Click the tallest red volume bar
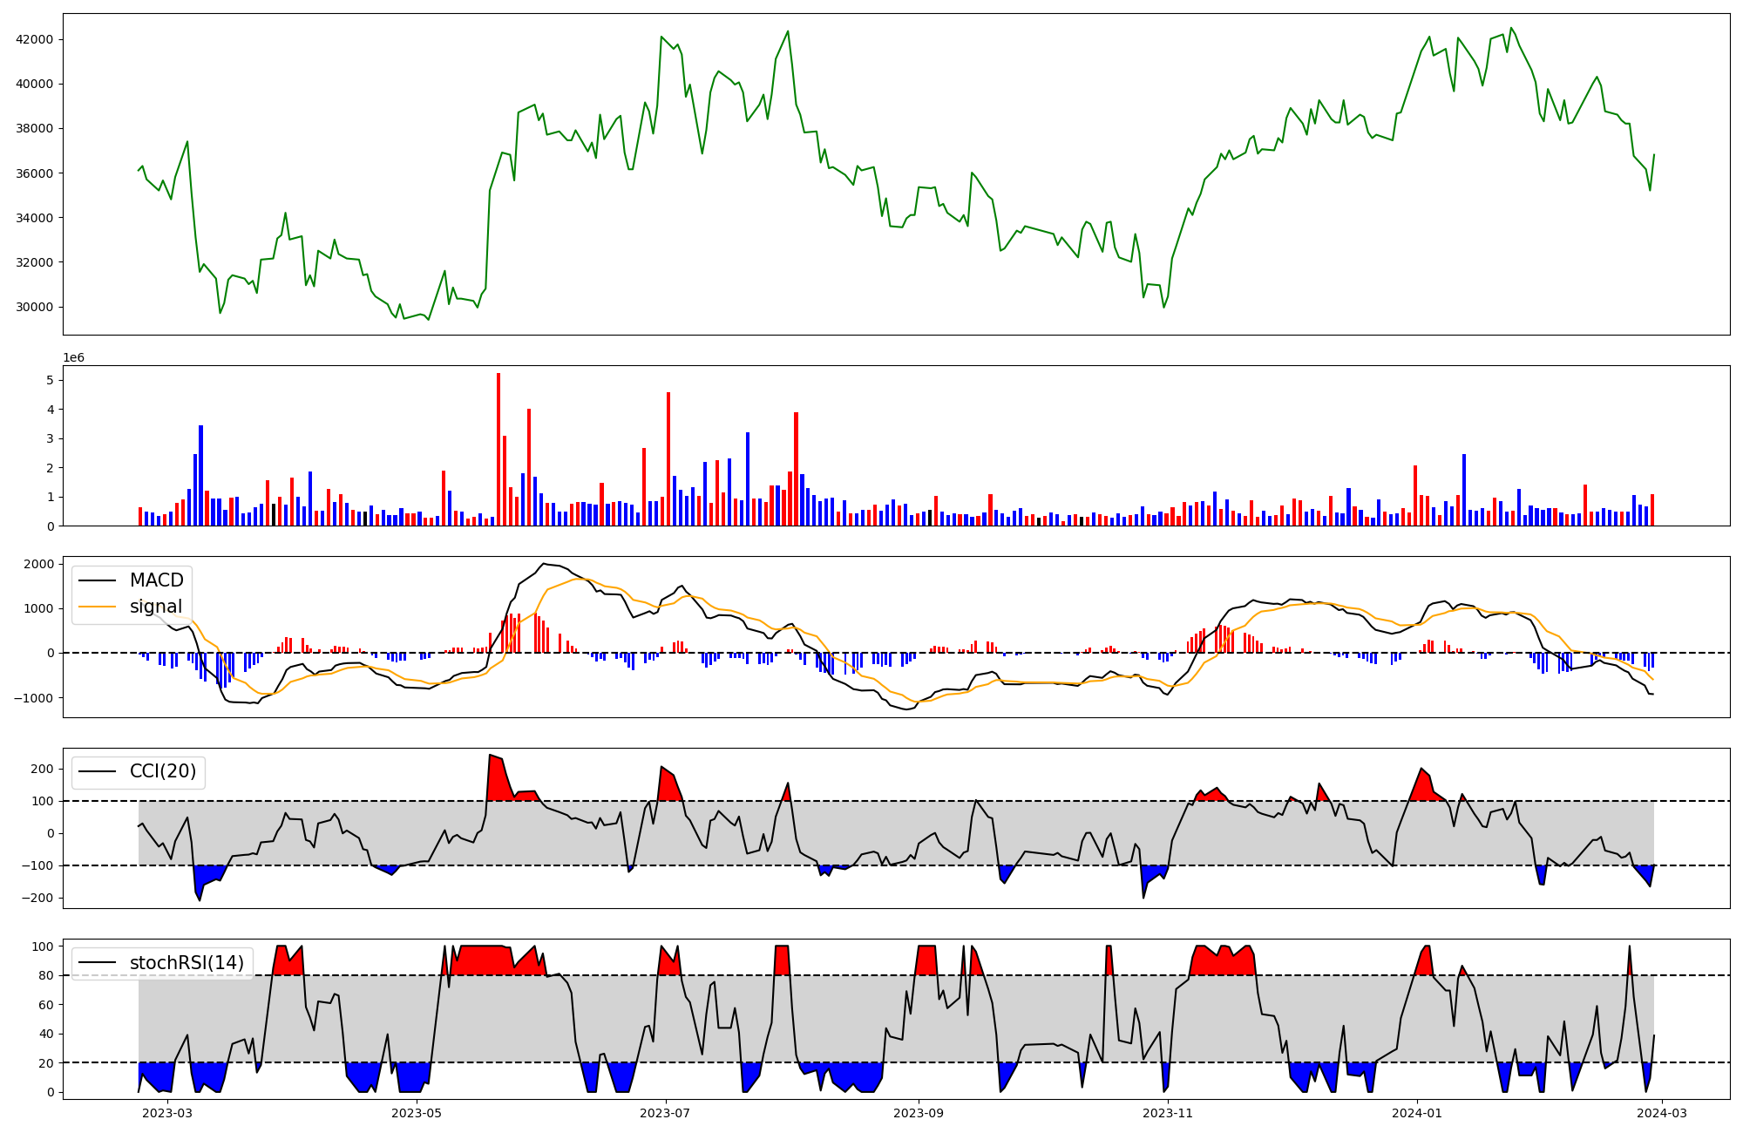This screenshot has width=1743, height=1133. pyautogui.click(x=498, y=449)
